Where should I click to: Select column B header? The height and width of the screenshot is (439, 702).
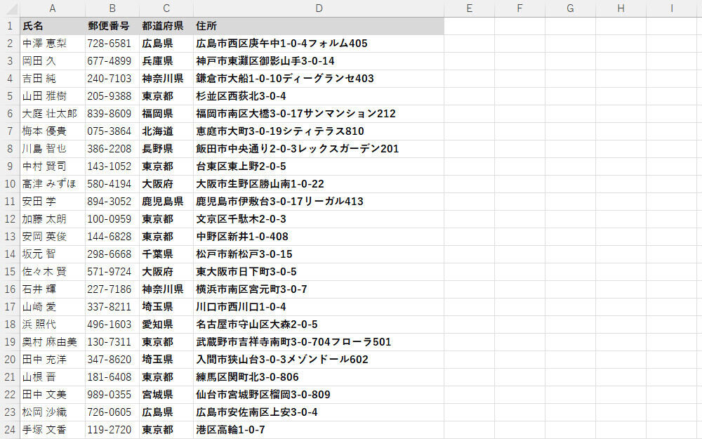click(x=112, y=8)
